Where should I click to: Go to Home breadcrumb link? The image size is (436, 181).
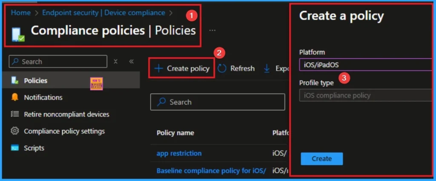point(21,13)
